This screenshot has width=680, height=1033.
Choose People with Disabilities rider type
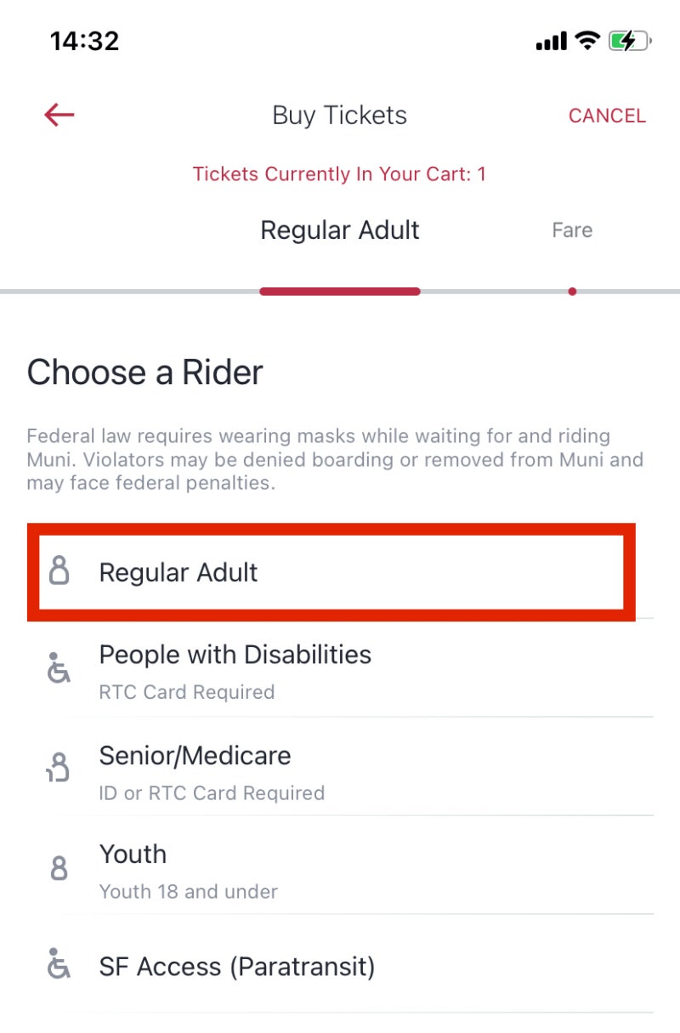(340, 670)
